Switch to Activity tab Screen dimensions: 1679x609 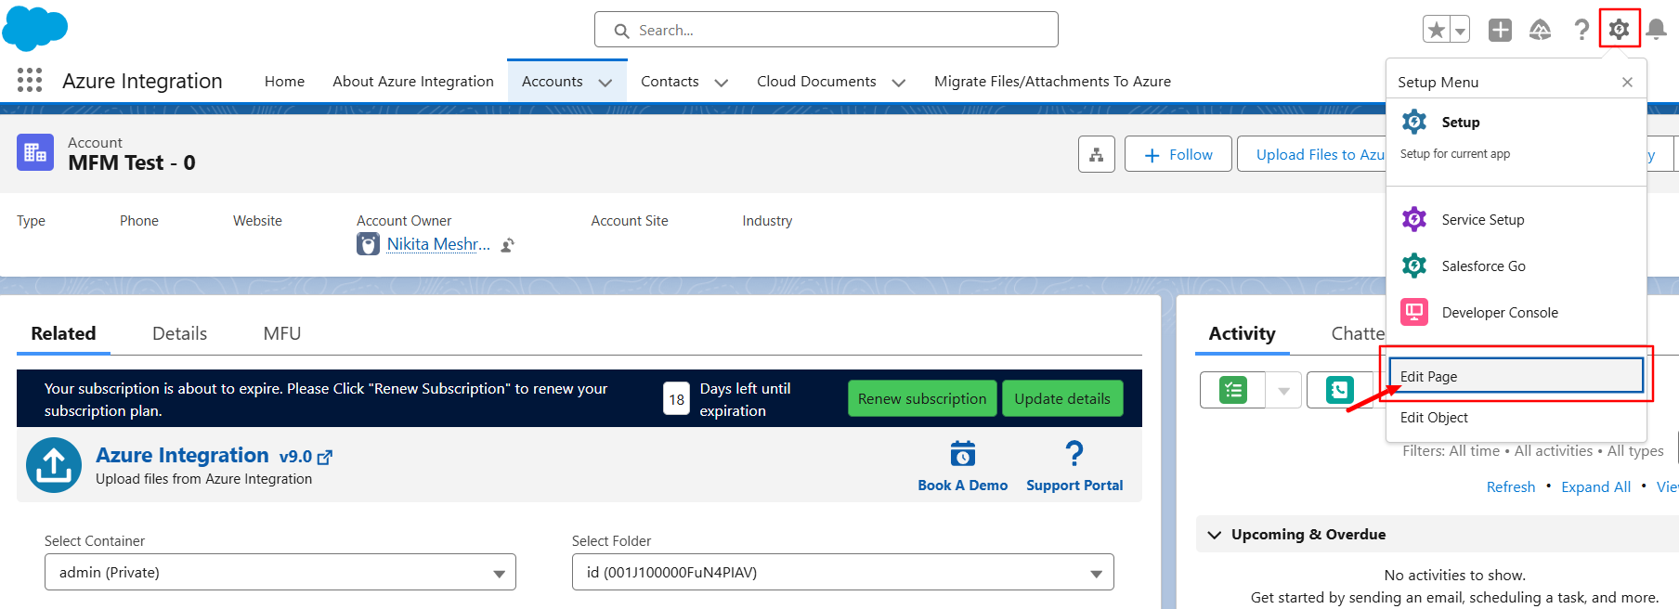click(x=1242, y=333)
